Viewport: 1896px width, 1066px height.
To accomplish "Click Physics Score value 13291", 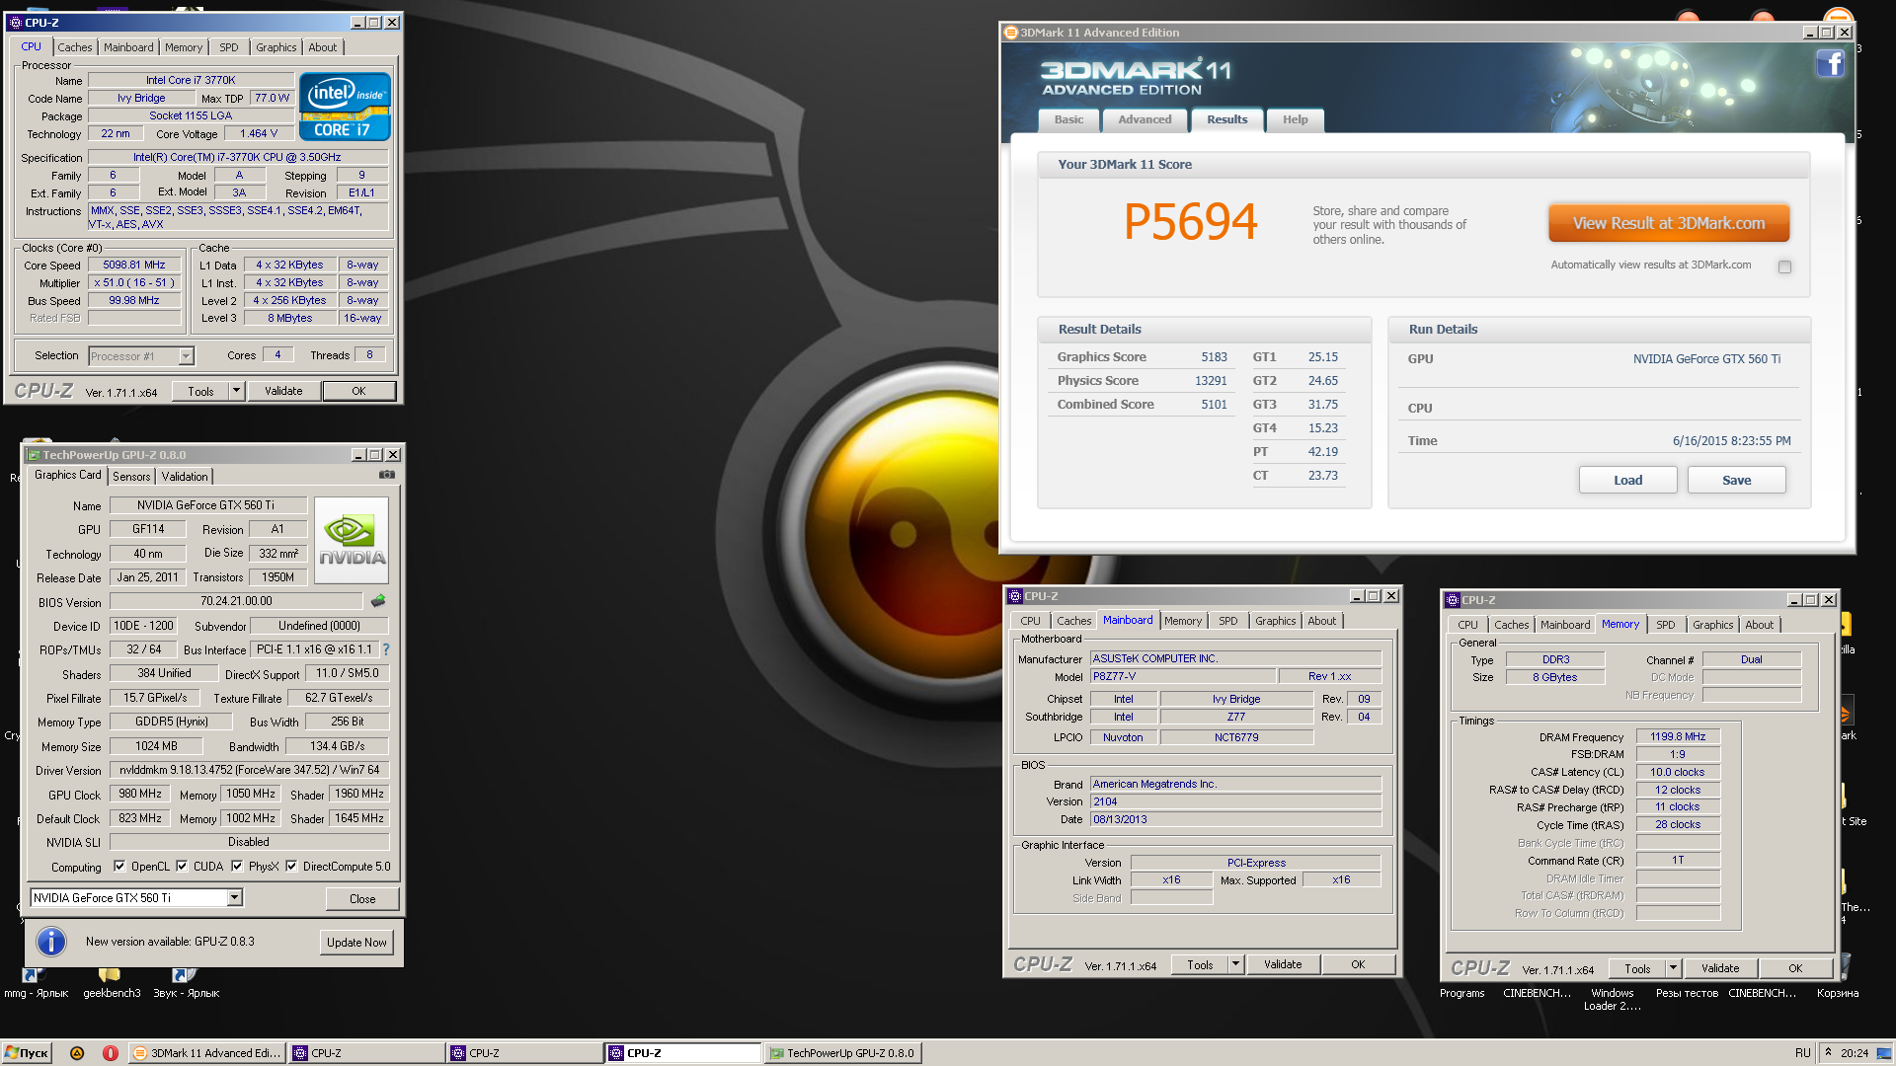I will (x=1211, y=381).
